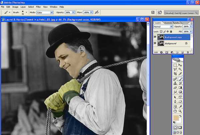Toggle lock transparent pixels
This screenshot has width=200, height=135.
[x=162, y=31]
